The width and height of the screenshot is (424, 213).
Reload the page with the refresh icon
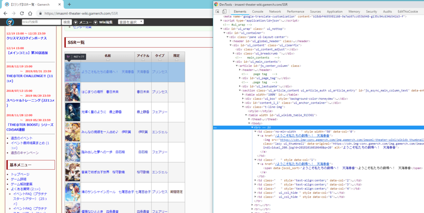(x=22, y=13)
